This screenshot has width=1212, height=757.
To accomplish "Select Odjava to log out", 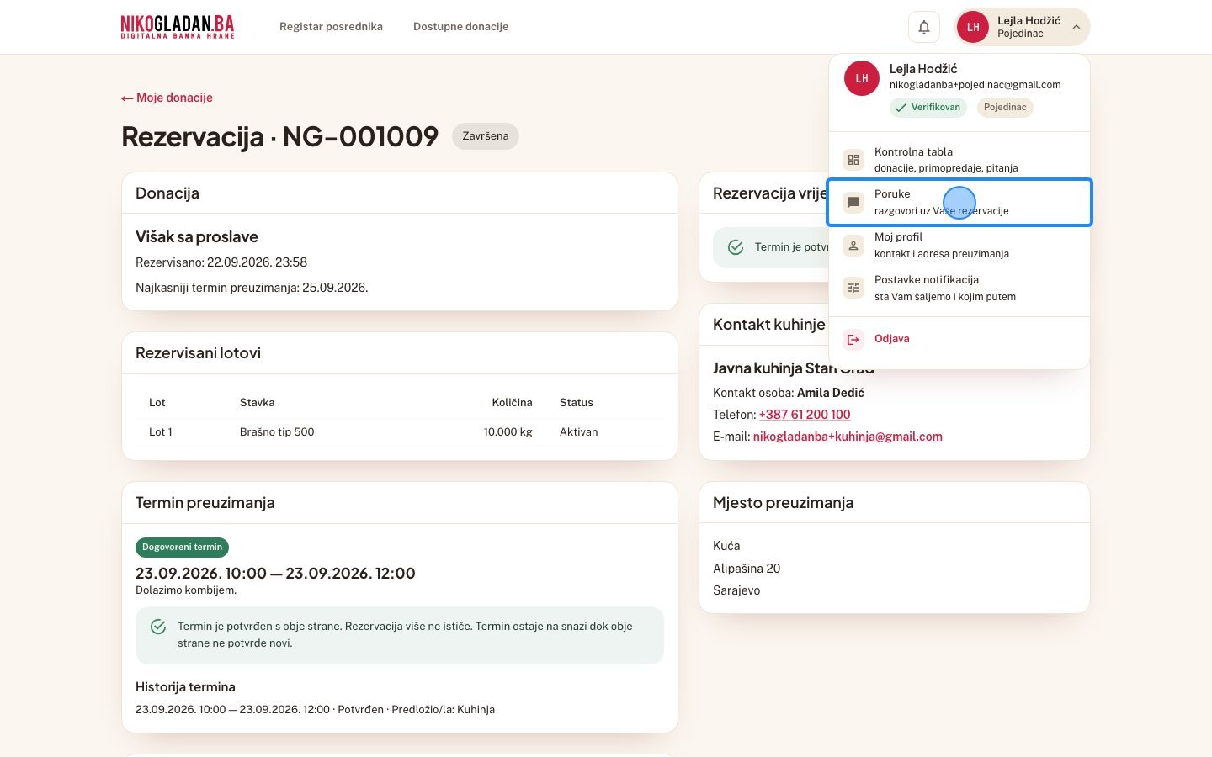I will tap(959, 339).
